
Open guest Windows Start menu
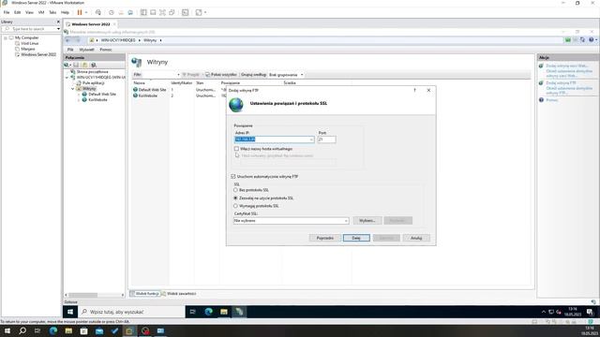70,312
